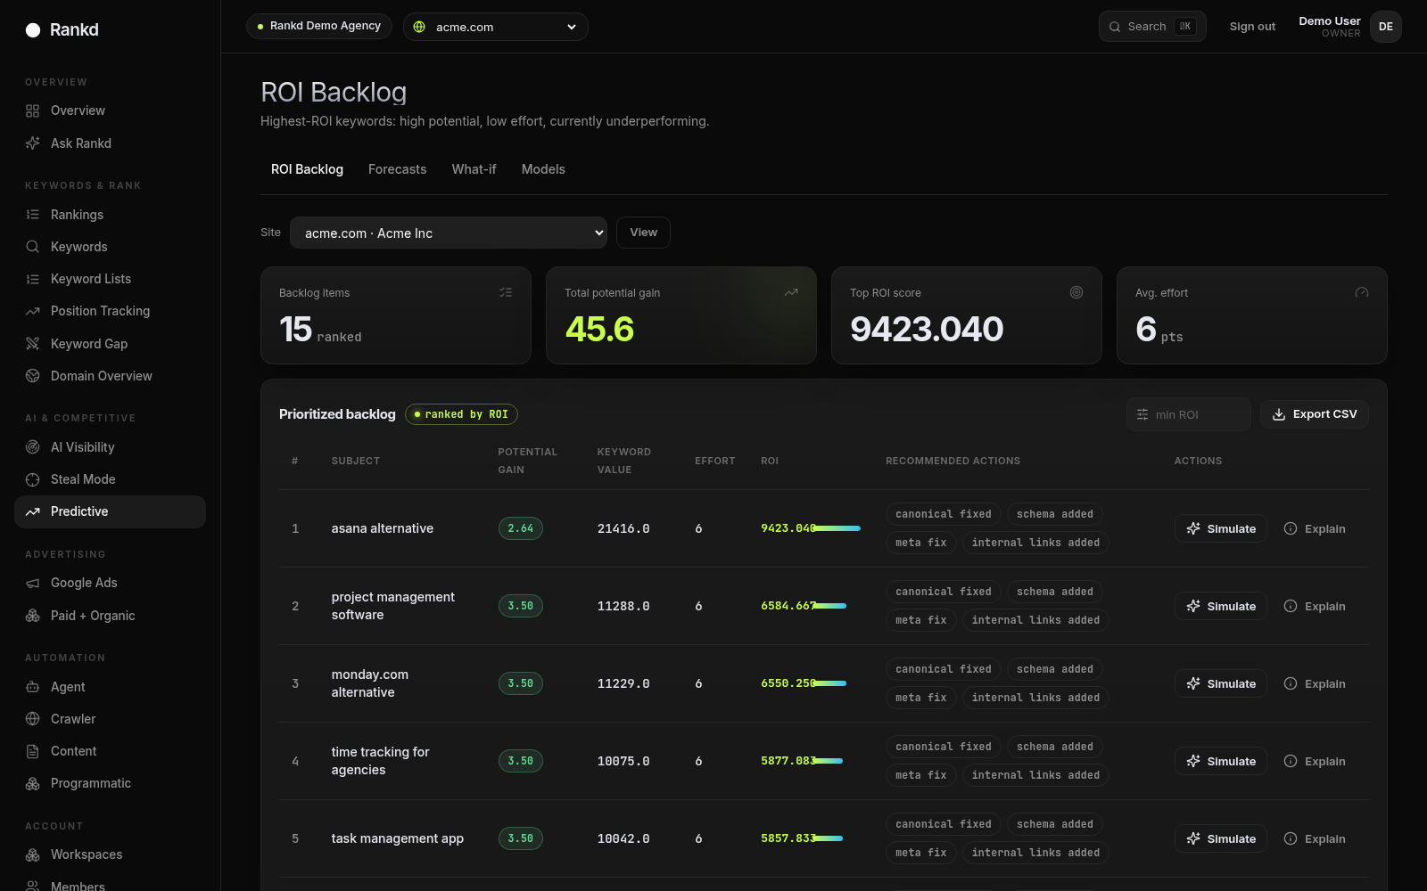1427x891 pixels.
Task: Click the Crawler globe icon
Action: (33, 719)
